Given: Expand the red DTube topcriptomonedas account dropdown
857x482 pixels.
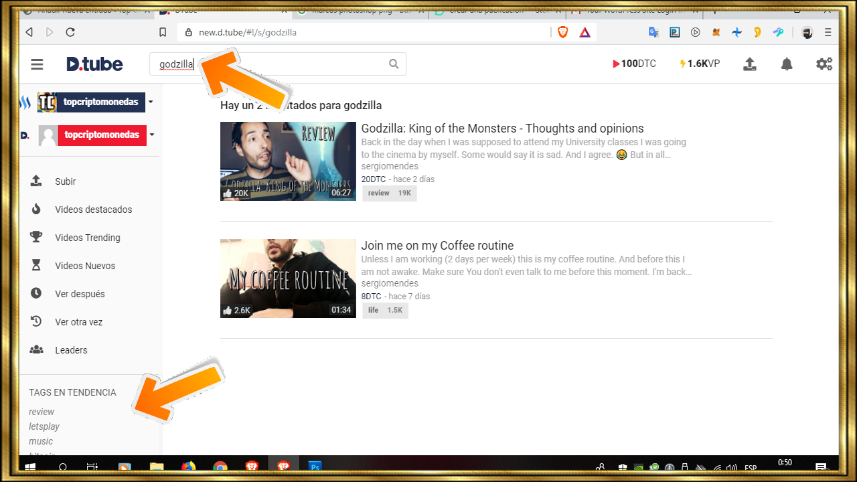Looking at the screenshot, I should 151,135.
